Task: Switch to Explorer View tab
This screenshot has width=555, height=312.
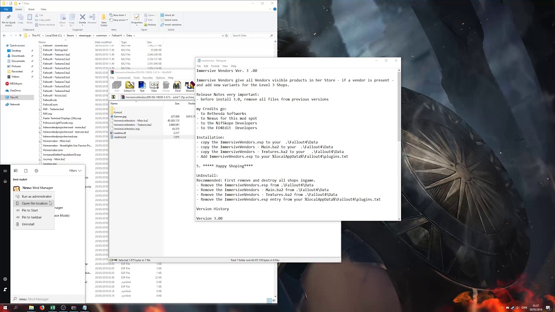Action: tap(43, 9)
